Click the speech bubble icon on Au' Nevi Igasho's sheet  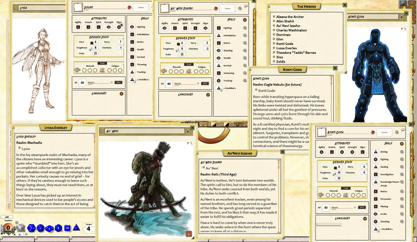pos(246,6)
